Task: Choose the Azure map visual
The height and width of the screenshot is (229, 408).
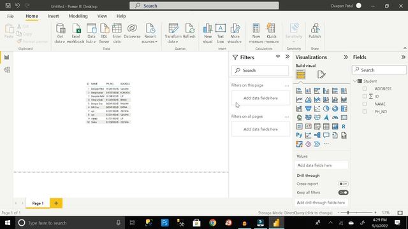Action: [x=326, y=117]
